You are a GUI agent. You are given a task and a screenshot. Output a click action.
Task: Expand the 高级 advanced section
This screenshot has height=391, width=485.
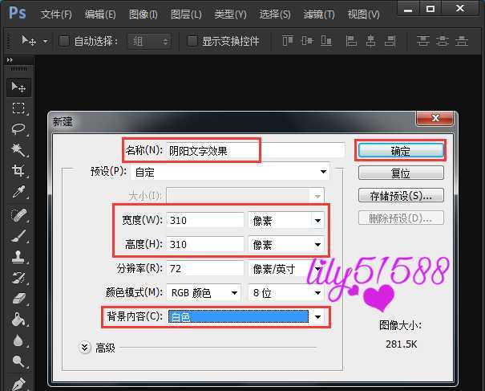[x=84, y=348]
